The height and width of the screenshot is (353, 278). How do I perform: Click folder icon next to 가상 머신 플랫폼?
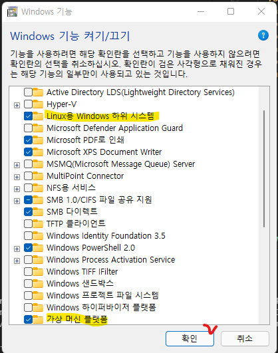tap(38, 319)
